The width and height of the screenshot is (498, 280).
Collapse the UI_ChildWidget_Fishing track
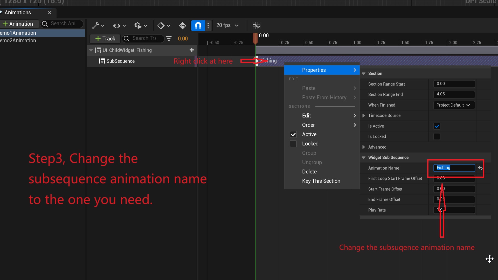(x=91, y=50)
